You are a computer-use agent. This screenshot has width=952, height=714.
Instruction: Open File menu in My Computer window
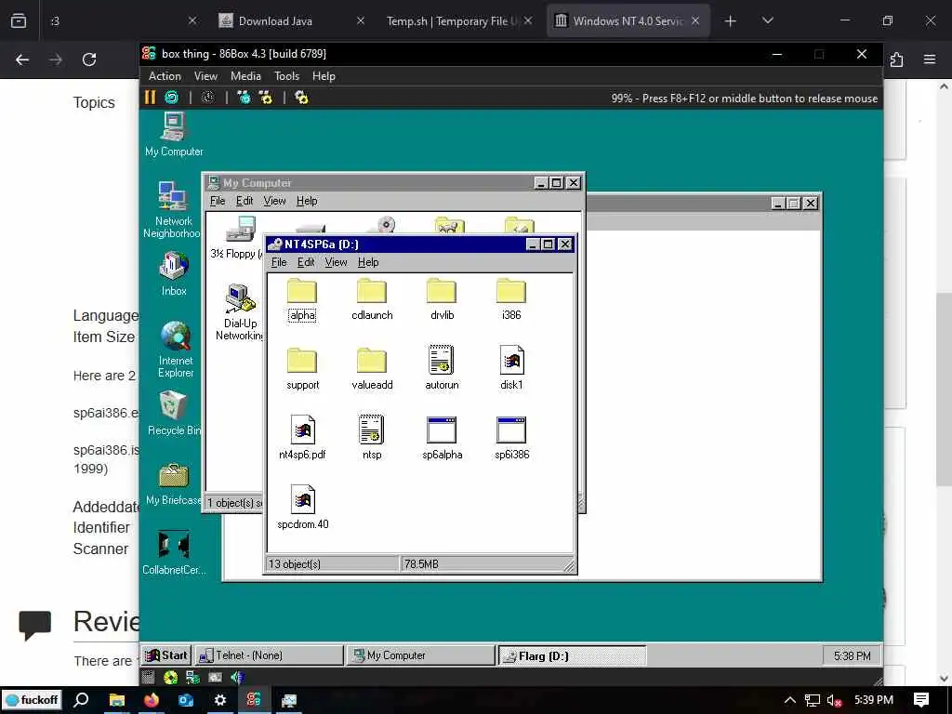(218, 201)
